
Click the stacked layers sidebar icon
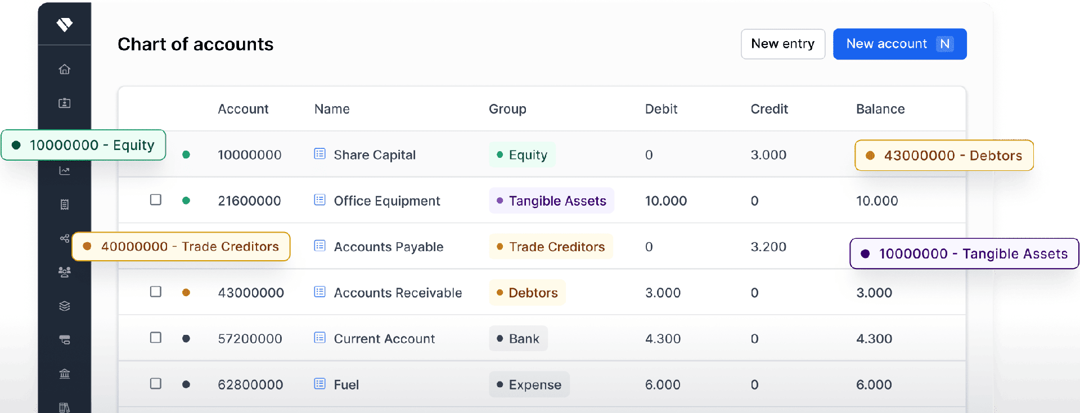click(x=65, y=306)
